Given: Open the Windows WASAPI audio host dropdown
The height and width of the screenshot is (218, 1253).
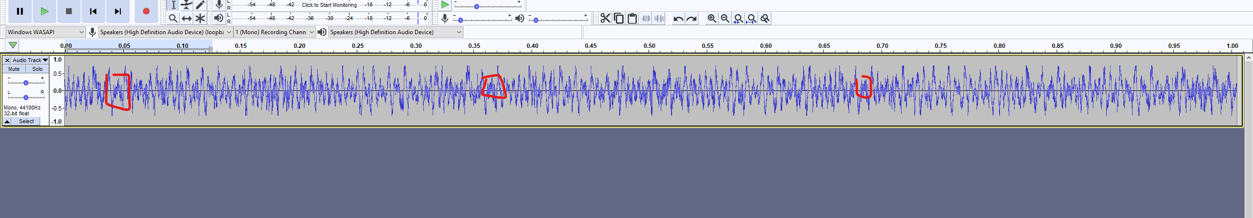Looking at the screenshot, I should tap(46, 32).
